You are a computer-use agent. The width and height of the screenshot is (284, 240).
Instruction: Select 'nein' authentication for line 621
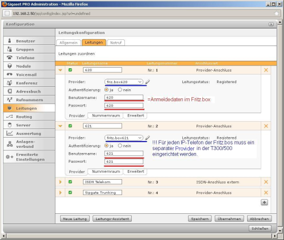pos(120,146)
